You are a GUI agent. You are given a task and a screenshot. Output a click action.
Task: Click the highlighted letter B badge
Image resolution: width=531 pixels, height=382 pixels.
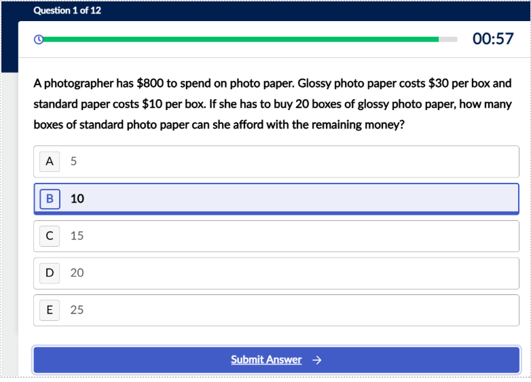[x=48, y=198]
